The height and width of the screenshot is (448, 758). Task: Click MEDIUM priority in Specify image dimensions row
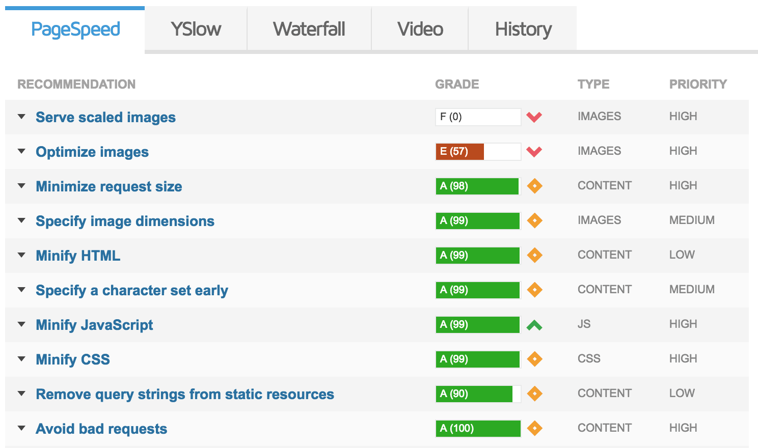click(692, 220)
